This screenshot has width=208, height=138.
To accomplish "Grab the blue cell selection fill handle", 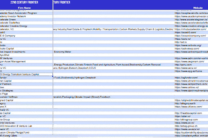I will (x=53, y=76).
